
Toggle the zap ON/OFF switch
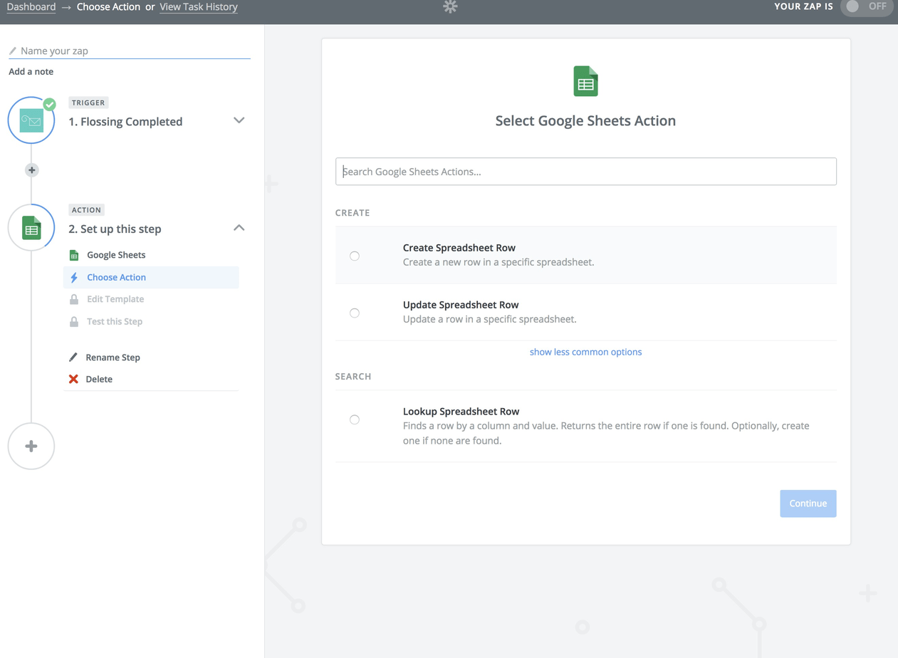click(866, 7)
